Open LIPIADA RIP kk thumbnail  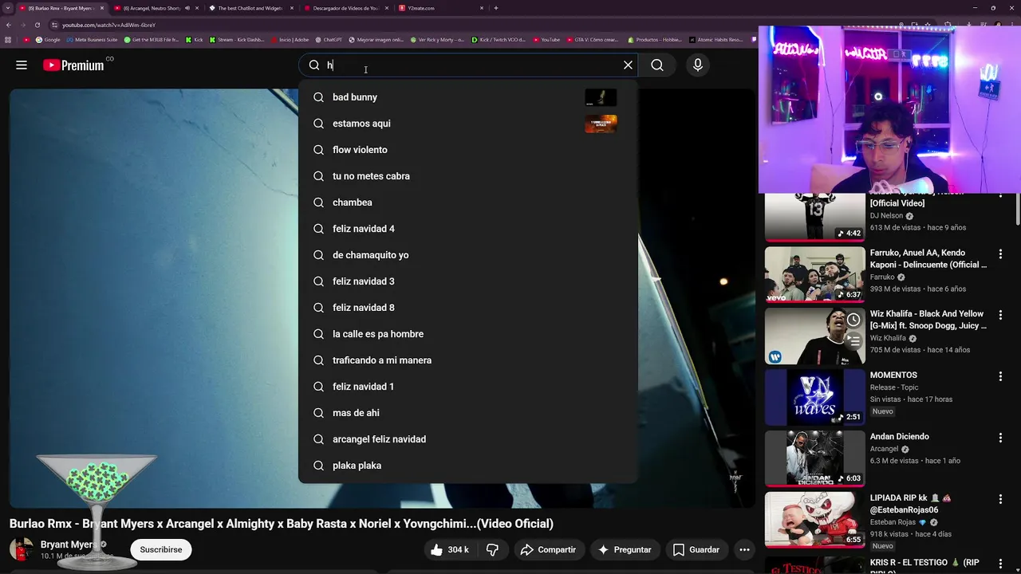pyautogui.click(x=814, y=520)
